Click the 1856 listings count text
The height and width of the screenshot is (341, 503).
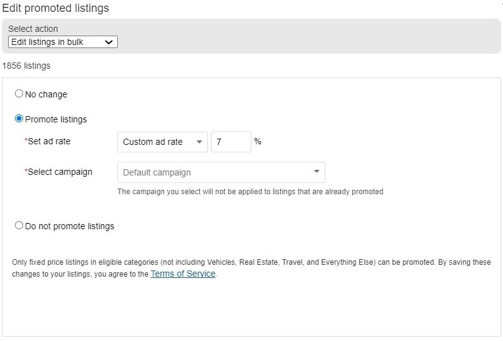[26, 66]
